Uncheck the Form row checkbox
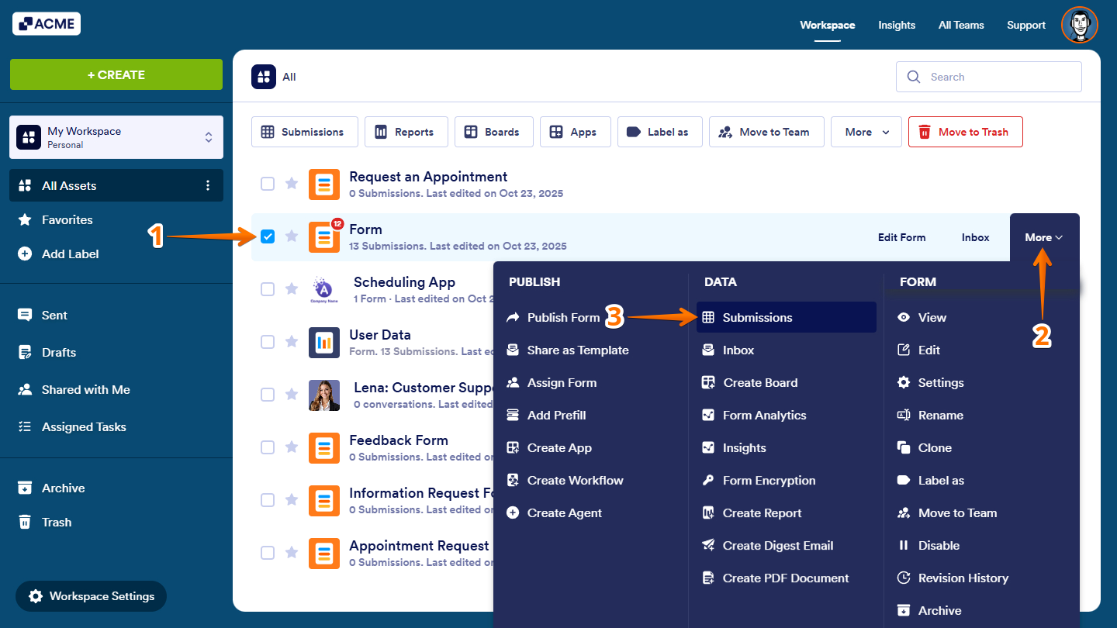This screenshot has height=628, width=1117. (x=268, y=236)
